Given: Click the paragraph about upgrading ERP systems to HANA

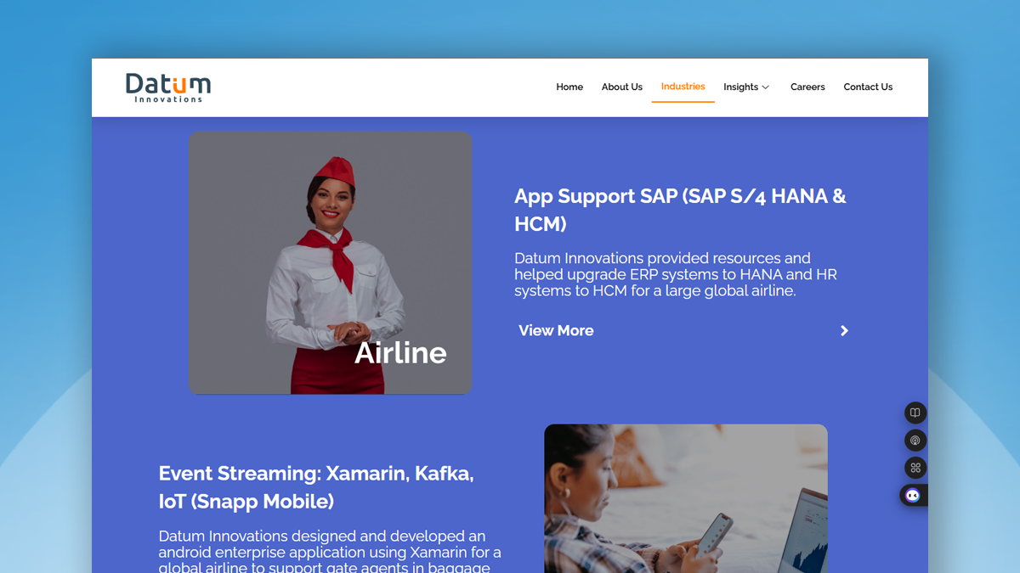Looking at the screenshot, I should tap(676, 274).
